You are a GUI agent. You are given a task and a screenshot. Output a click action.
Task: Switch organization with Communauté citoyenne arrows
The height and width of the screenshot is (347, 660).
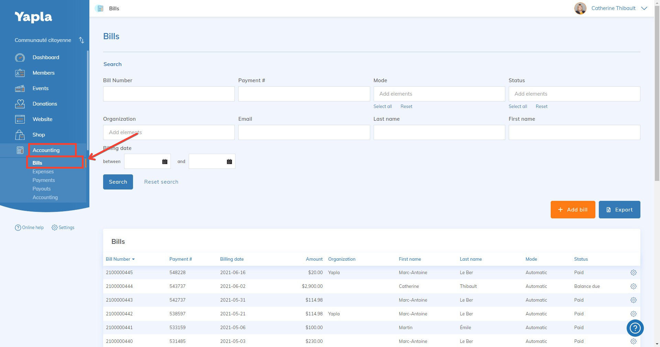point(81,40)
